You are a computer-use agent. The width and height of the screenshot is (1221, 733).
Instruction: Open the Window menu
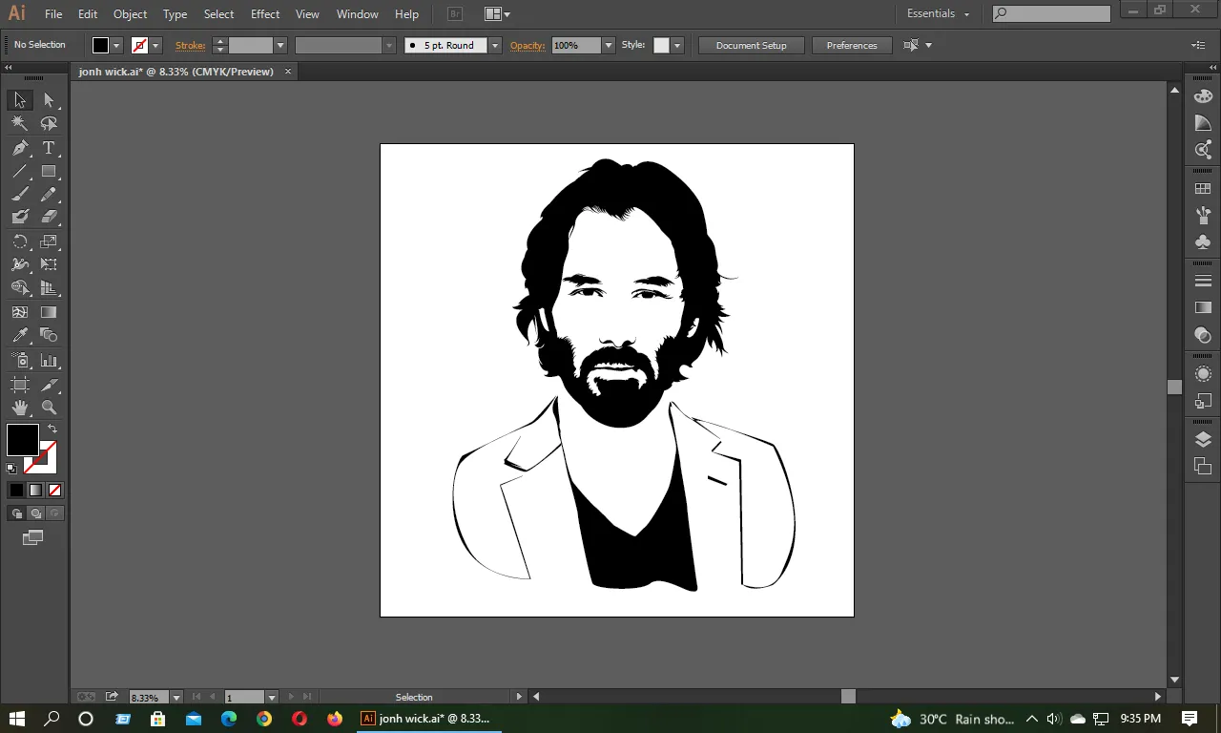358,13
